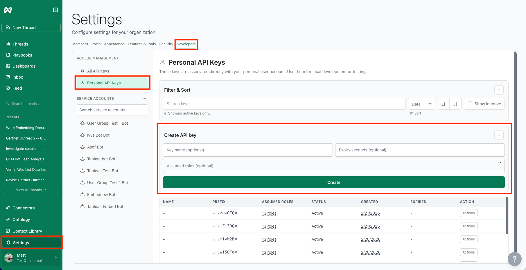Open recent thread Write Embedding Docu...
Viewport: 526px width, 270px height.
(26, 128)
